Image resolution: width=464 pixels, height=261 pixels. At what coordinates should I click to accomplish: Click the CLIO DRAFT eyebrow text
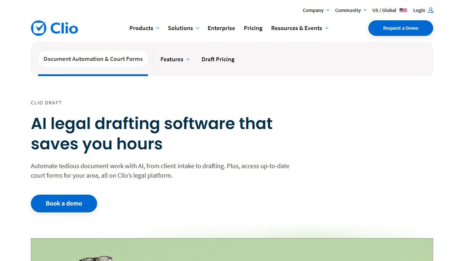tap(46, 103)
